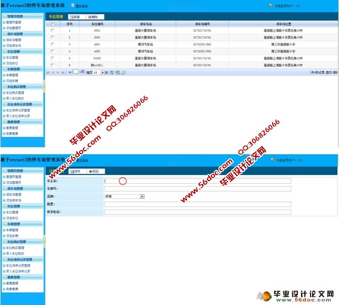Collapse the 缴费管理 section header on the list page
The width and height of the screenshot is (339, 305).
(x=23, y=122)
